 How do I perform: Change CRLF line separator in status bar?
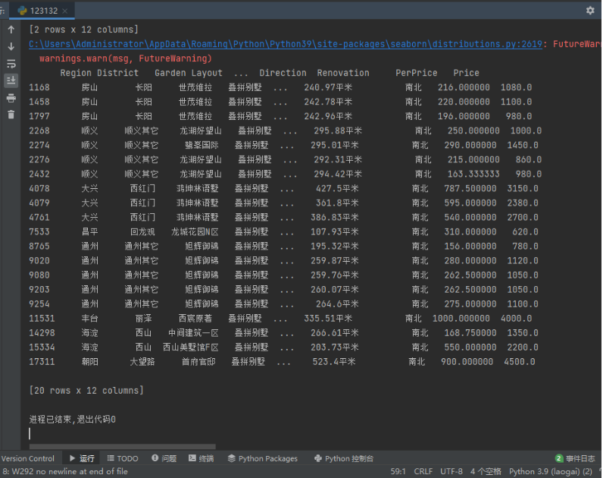(x=423, y=471)
